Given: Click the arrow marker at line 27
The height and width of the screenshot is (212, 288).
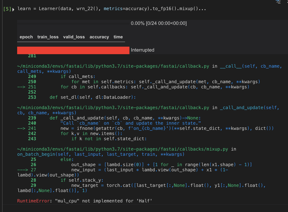Looking at the screenshot, I should click(22, 170).
